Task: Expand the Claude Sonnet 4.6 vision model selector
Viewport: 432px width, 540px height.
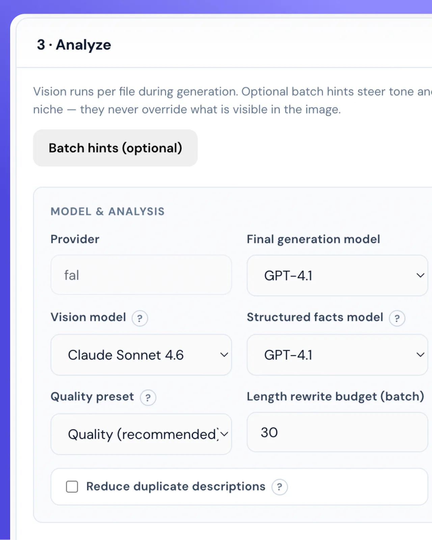Action: point(141,355)
